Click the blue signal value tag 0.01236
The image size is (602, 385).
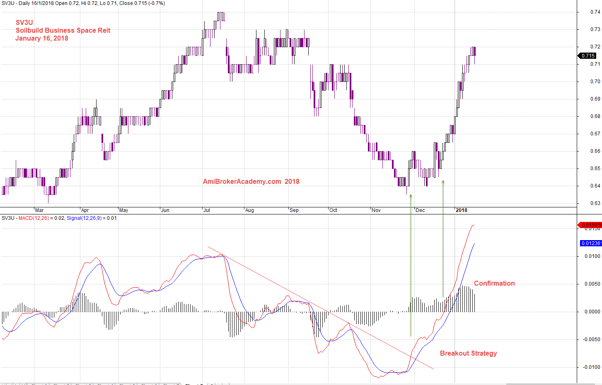pos(591,243)
